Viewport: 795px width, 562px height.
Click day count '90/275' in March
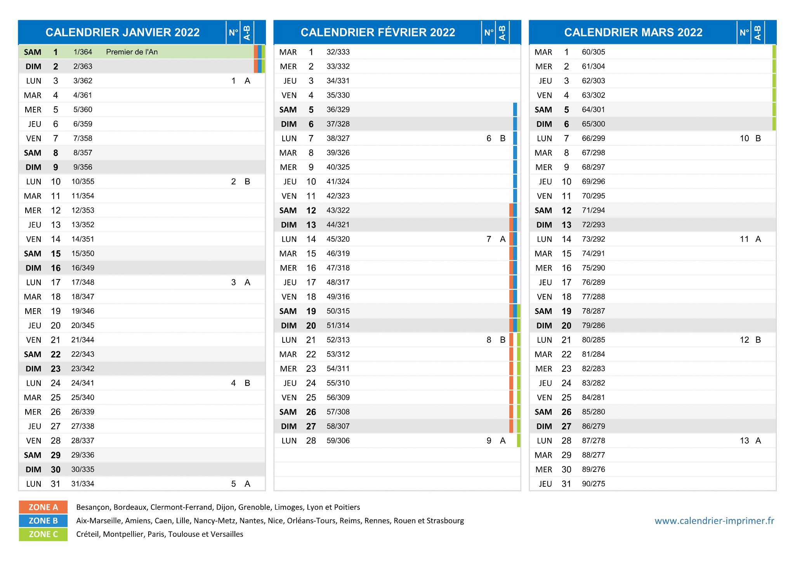pyautogui.click(x=594, y=484)
